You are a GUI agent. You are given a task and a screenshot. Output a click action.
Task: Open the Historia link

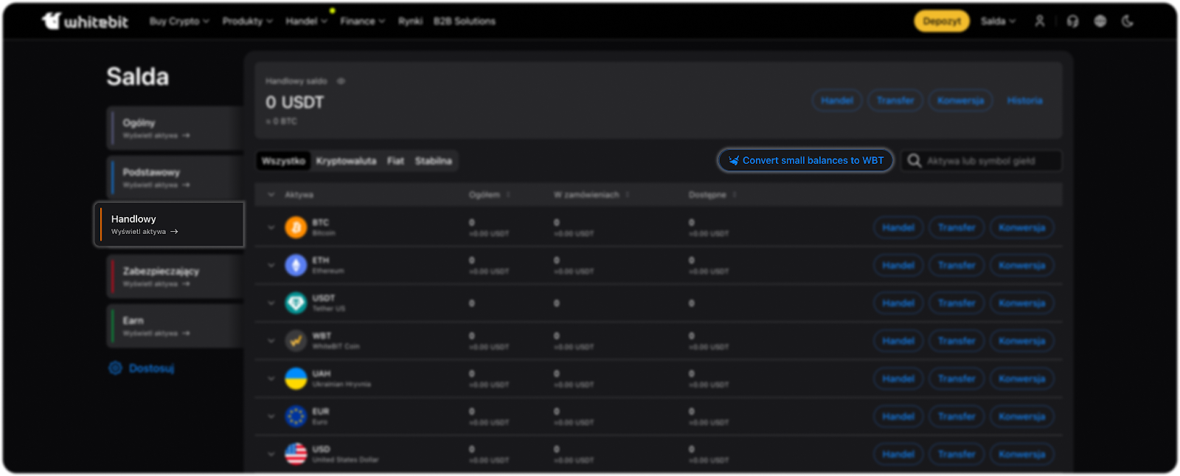[1024, 100]
